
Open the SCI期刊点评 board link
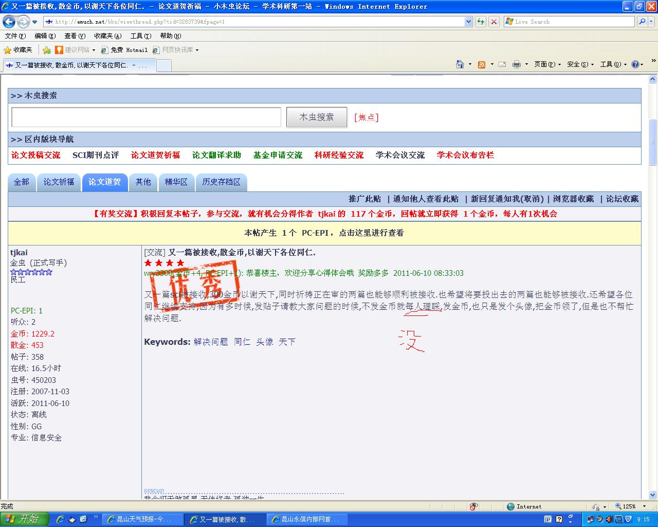tap(96, 155)
